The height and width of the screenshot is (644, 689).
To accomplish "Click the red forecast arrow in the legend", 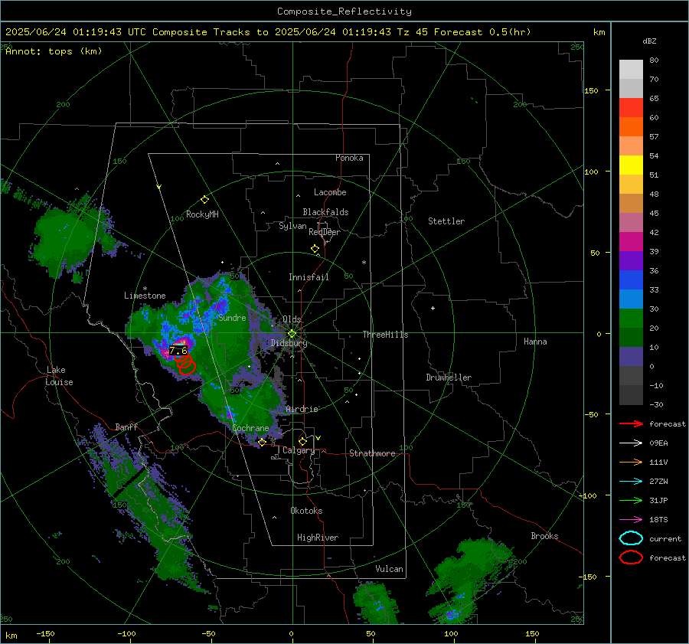I will pos(631,423).
